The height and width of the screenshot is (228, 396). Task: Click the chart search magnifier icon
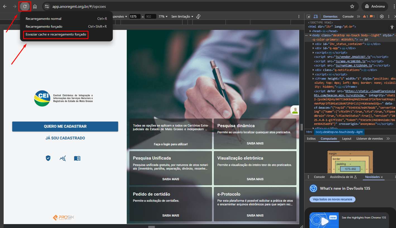pyautogui.click(x=63, y=158)
